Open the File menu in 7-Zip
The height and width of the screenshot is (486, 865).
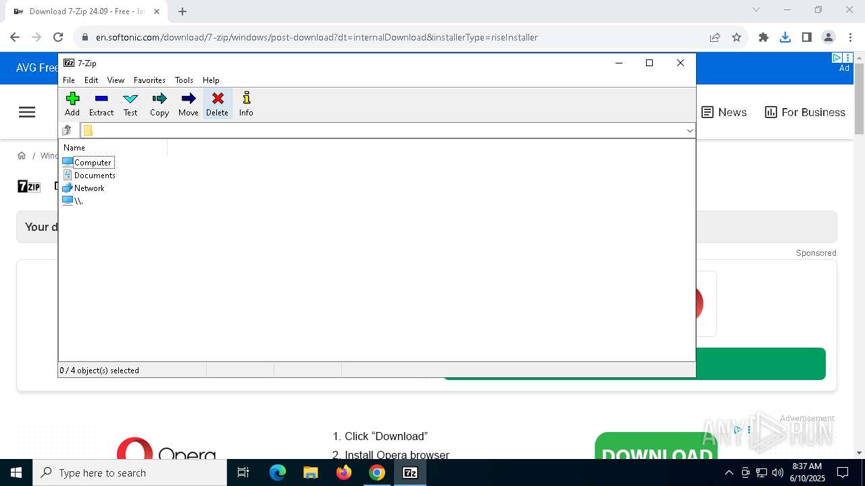(x=69, y=80)
